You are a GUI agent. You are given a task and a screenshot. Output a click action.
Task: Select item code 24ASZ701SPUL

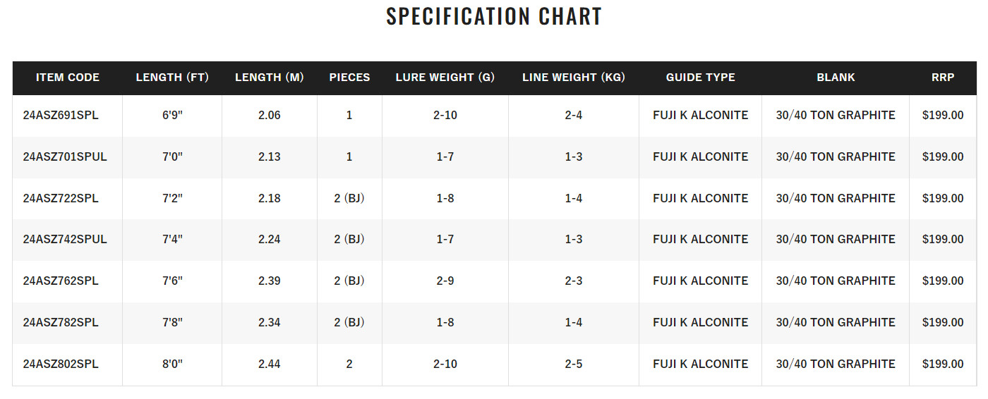tap(65, 156)
